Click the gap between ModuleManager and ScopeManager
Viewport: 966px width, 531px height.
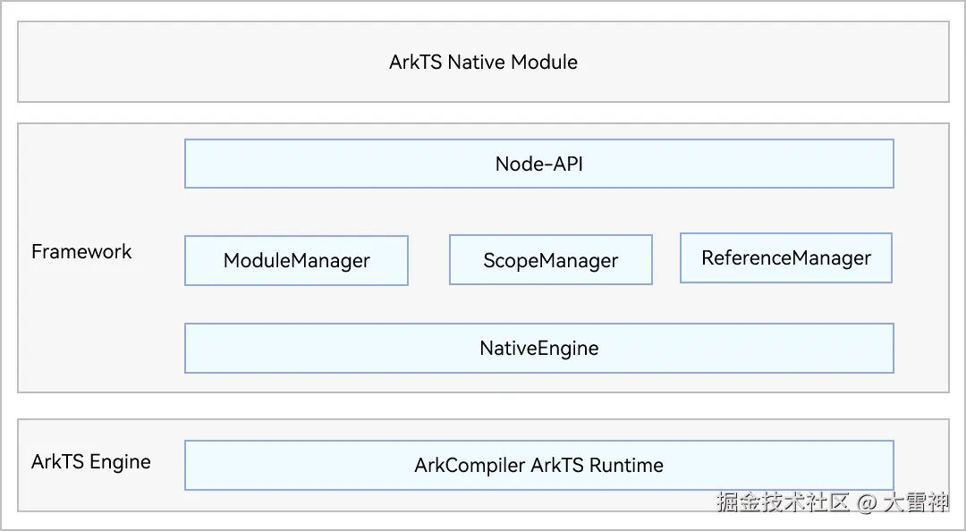pos(428,260)
